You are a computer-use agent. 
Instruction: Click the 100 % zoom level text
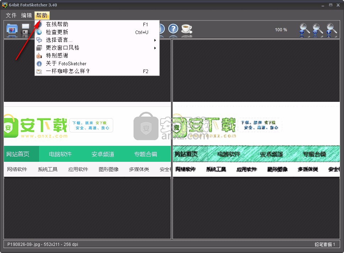pyautogui.click(x=281, y=29)
